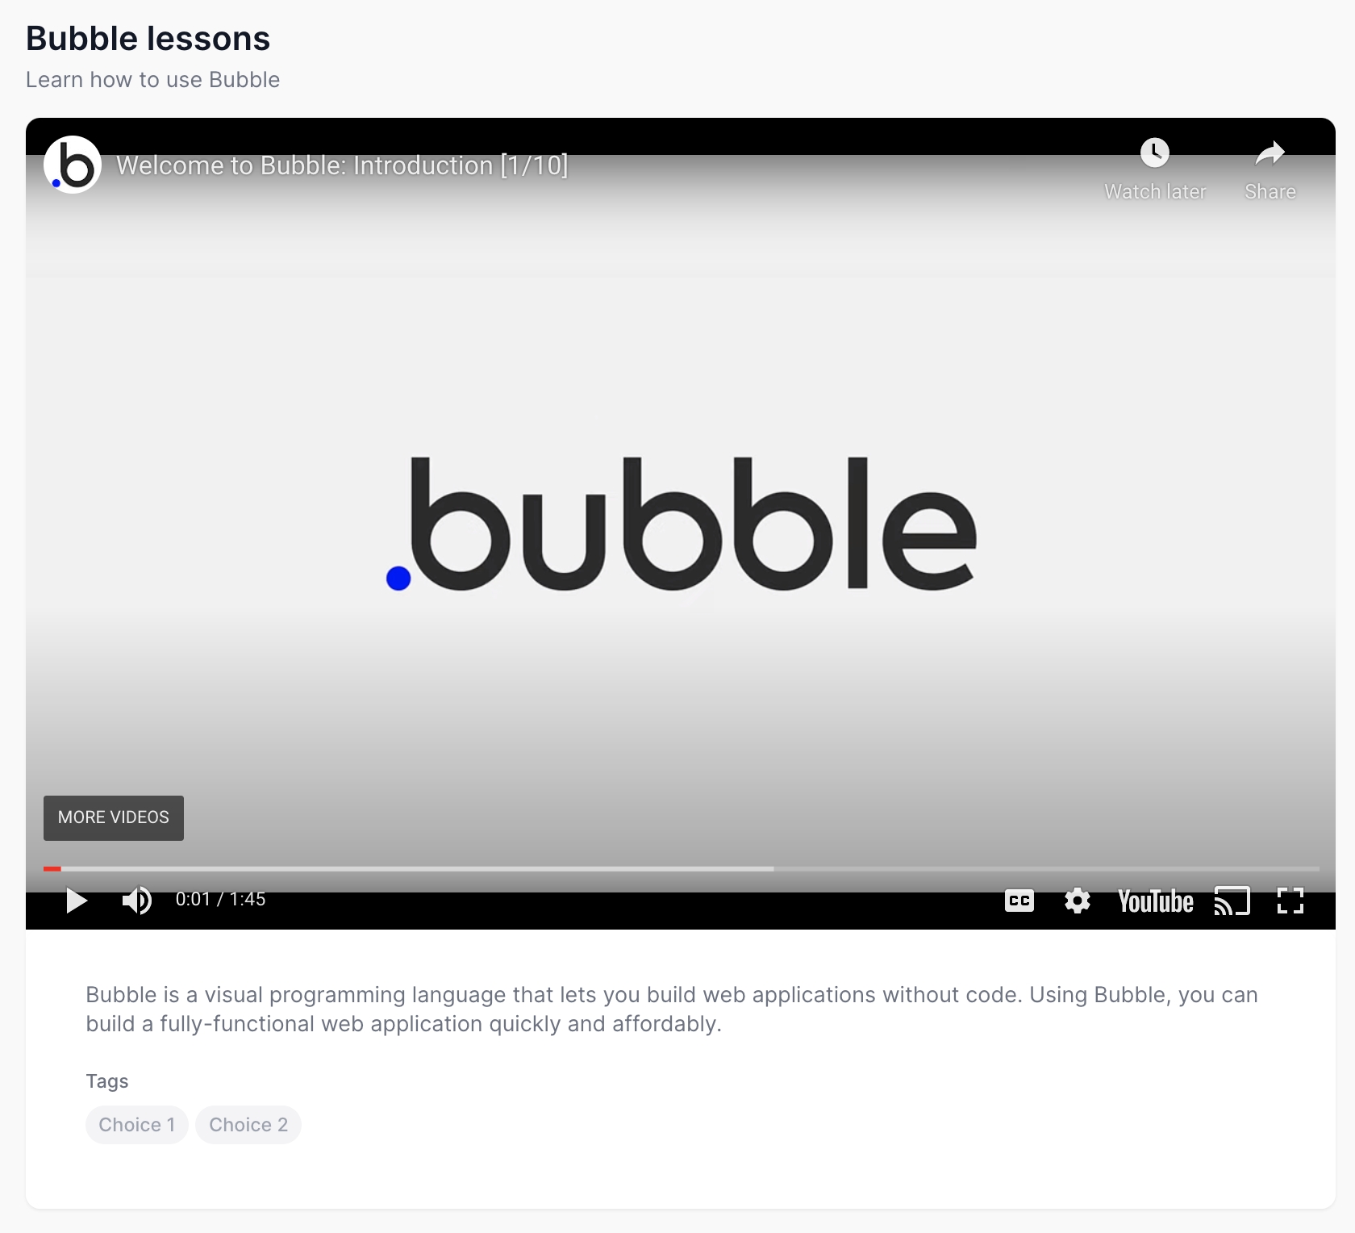
Task: Click the 'Tags' section label
Action: click(x=107, y=1081)
